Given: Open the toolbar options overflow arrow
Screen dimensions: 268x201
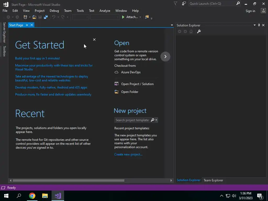Looking at the screenshot, I should [152, 18].
